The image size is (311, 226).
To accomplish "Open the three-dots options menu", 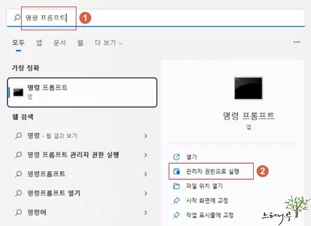I will pos(297,42).
